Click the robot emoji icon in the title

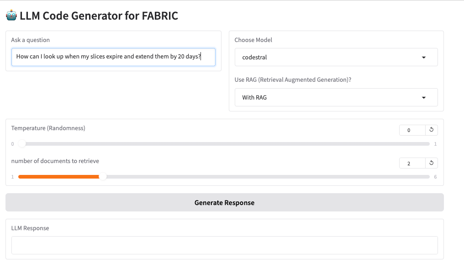(x=11, y=16)
